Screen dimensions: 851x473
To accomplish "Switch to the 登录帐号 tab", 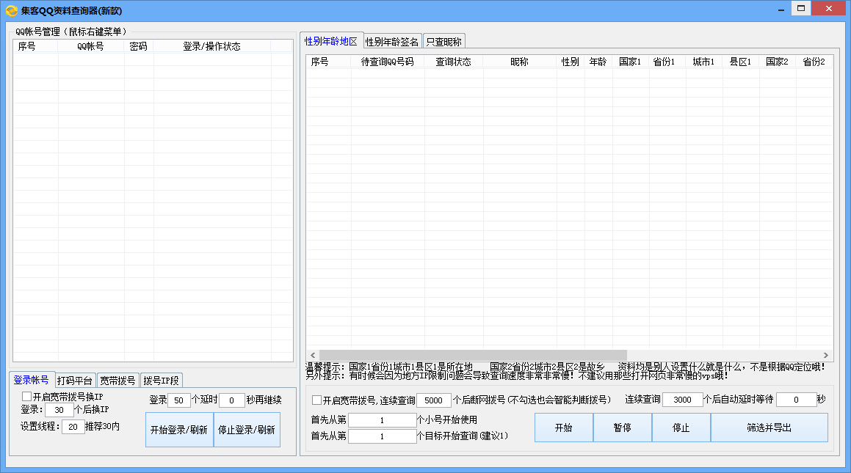I will [32, 380].
